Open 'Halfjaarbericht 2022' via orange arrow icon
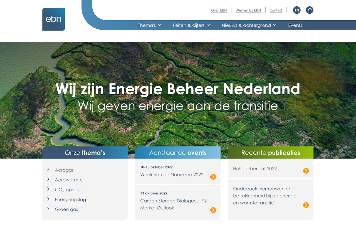The image size is (356, 230). (306, 171)
